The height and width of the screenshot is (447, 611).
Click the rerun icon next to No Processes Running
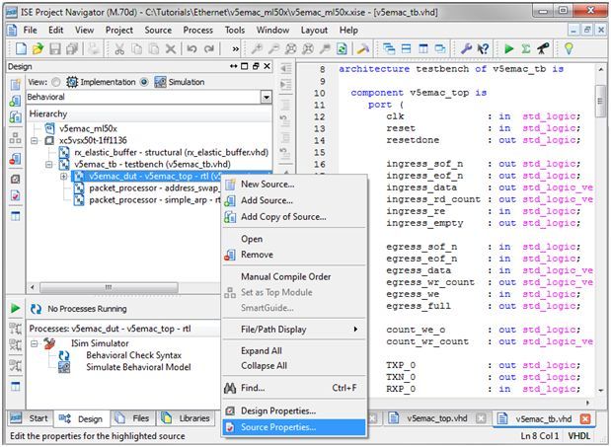(36, 309)
